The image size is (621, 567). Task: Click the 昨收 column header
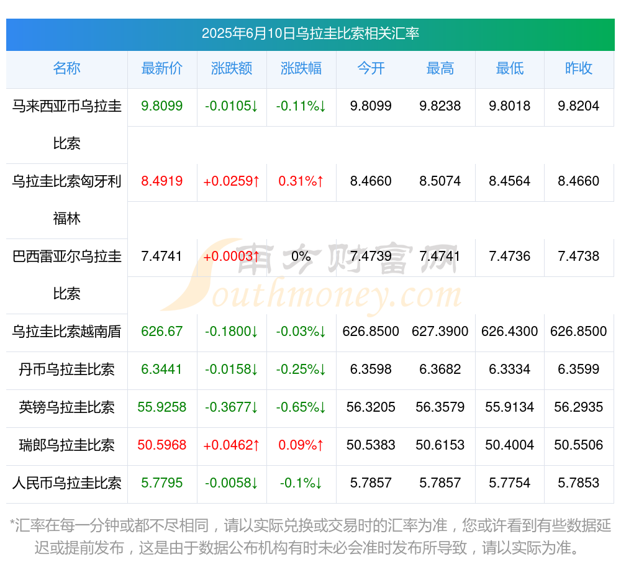click(x=579, y=68)
